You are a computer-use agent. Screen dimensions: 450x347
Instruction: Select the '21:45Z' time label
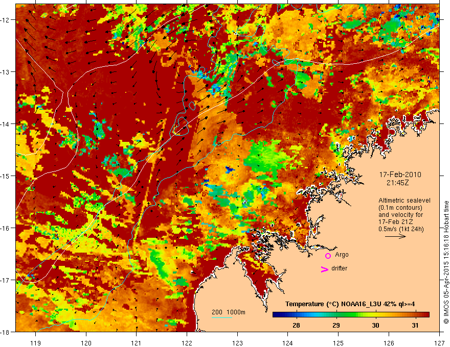coord(397,182)
